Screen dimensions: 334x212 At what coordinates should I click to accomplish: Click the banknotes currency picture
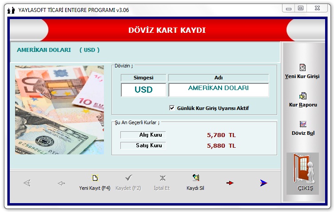pyautogui.click(x=60, y=110)
